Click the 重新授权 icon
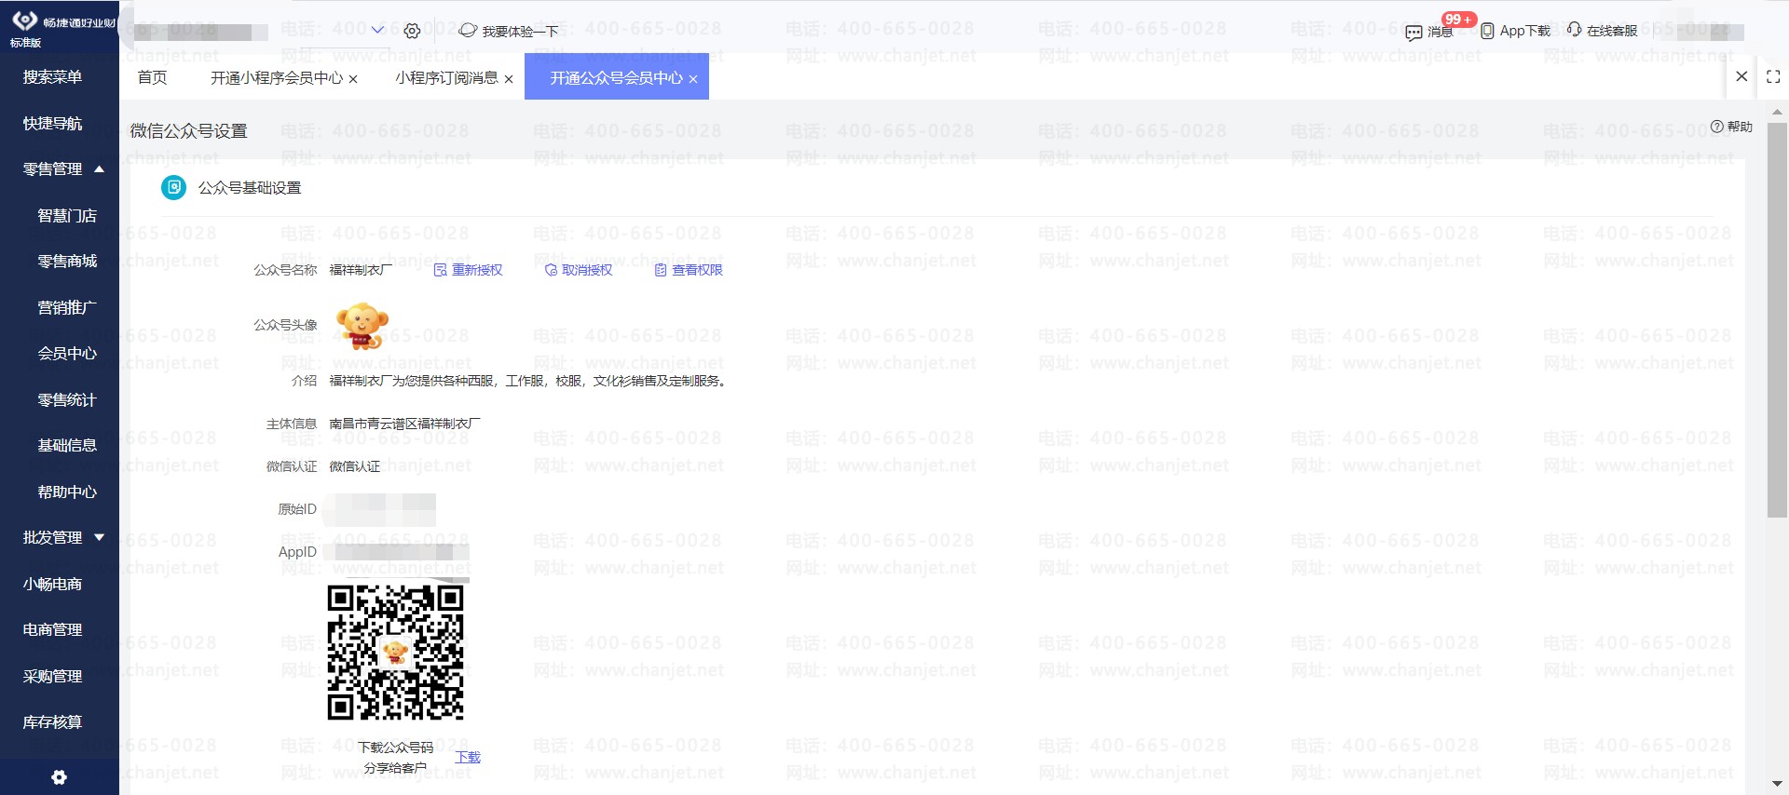This screenshot has height=795, width=1789. (x=440, y=270)
